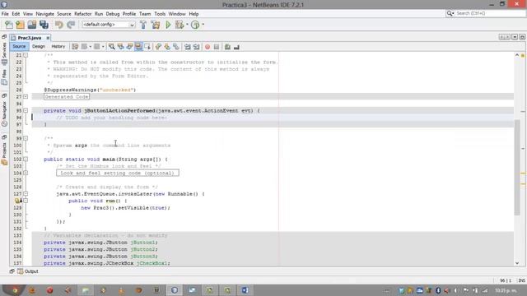The width and height of the screenshot is (527, 296).
Task: Switch to the Source view
Action: click(19, 46)
